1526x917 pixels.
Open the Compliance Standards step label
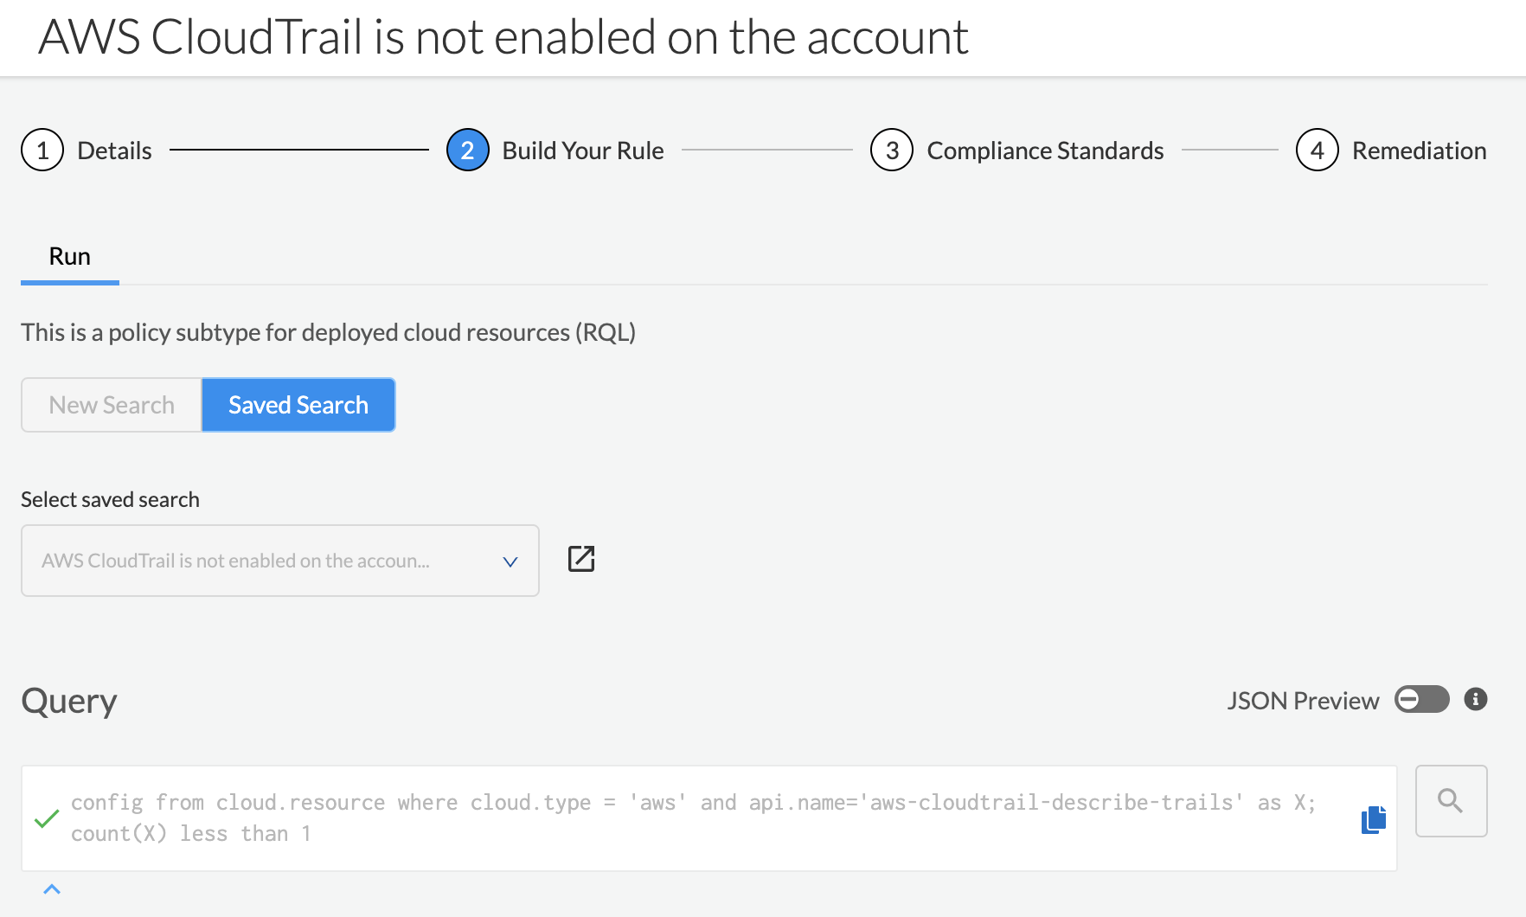tap(1045, 151)
